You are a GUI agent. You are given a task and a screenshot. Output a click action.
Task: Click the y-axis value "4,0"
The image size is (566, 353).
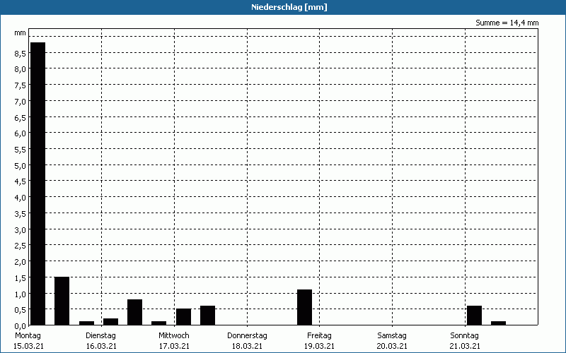(21, 198)
